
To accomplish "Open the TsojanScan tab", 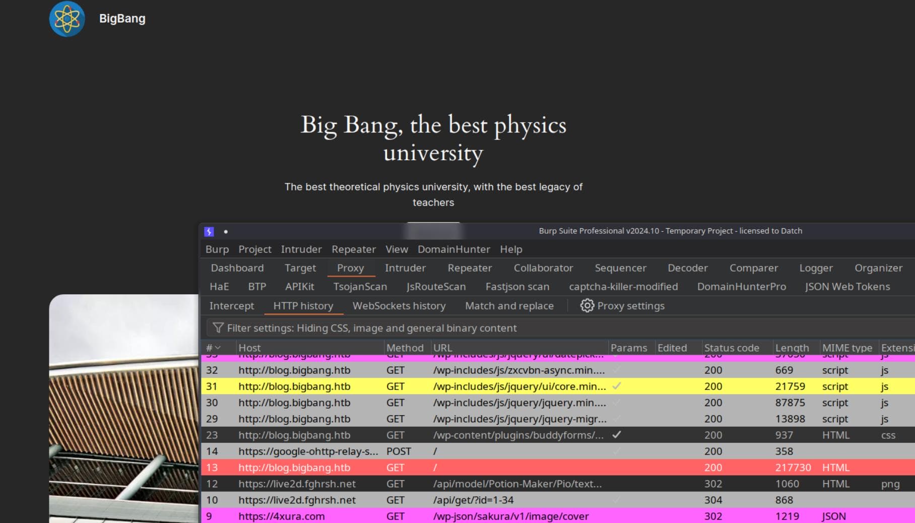I will (x=360, y=287).
